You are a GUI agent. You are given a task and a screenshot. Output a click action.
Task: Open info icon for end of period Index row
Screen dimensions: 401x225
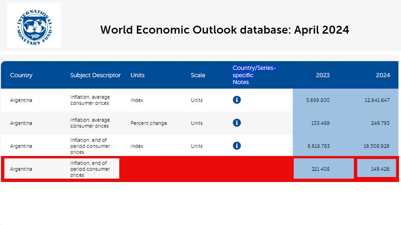click(237, 146)
